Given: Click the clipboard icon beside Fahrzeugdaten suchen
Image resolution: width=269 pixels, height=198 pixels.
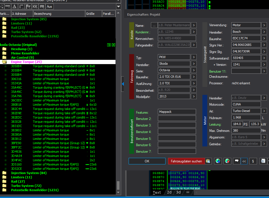Looking at the screenshot, I should [208, 161].
